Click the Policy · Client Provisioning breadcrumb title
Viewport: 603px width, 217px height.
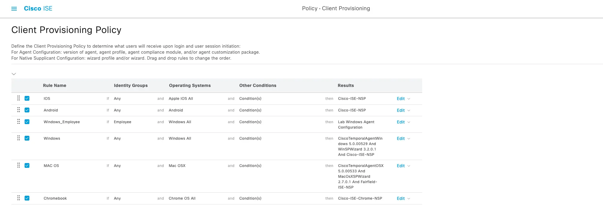pyautogui.click(x=336, y=8)
